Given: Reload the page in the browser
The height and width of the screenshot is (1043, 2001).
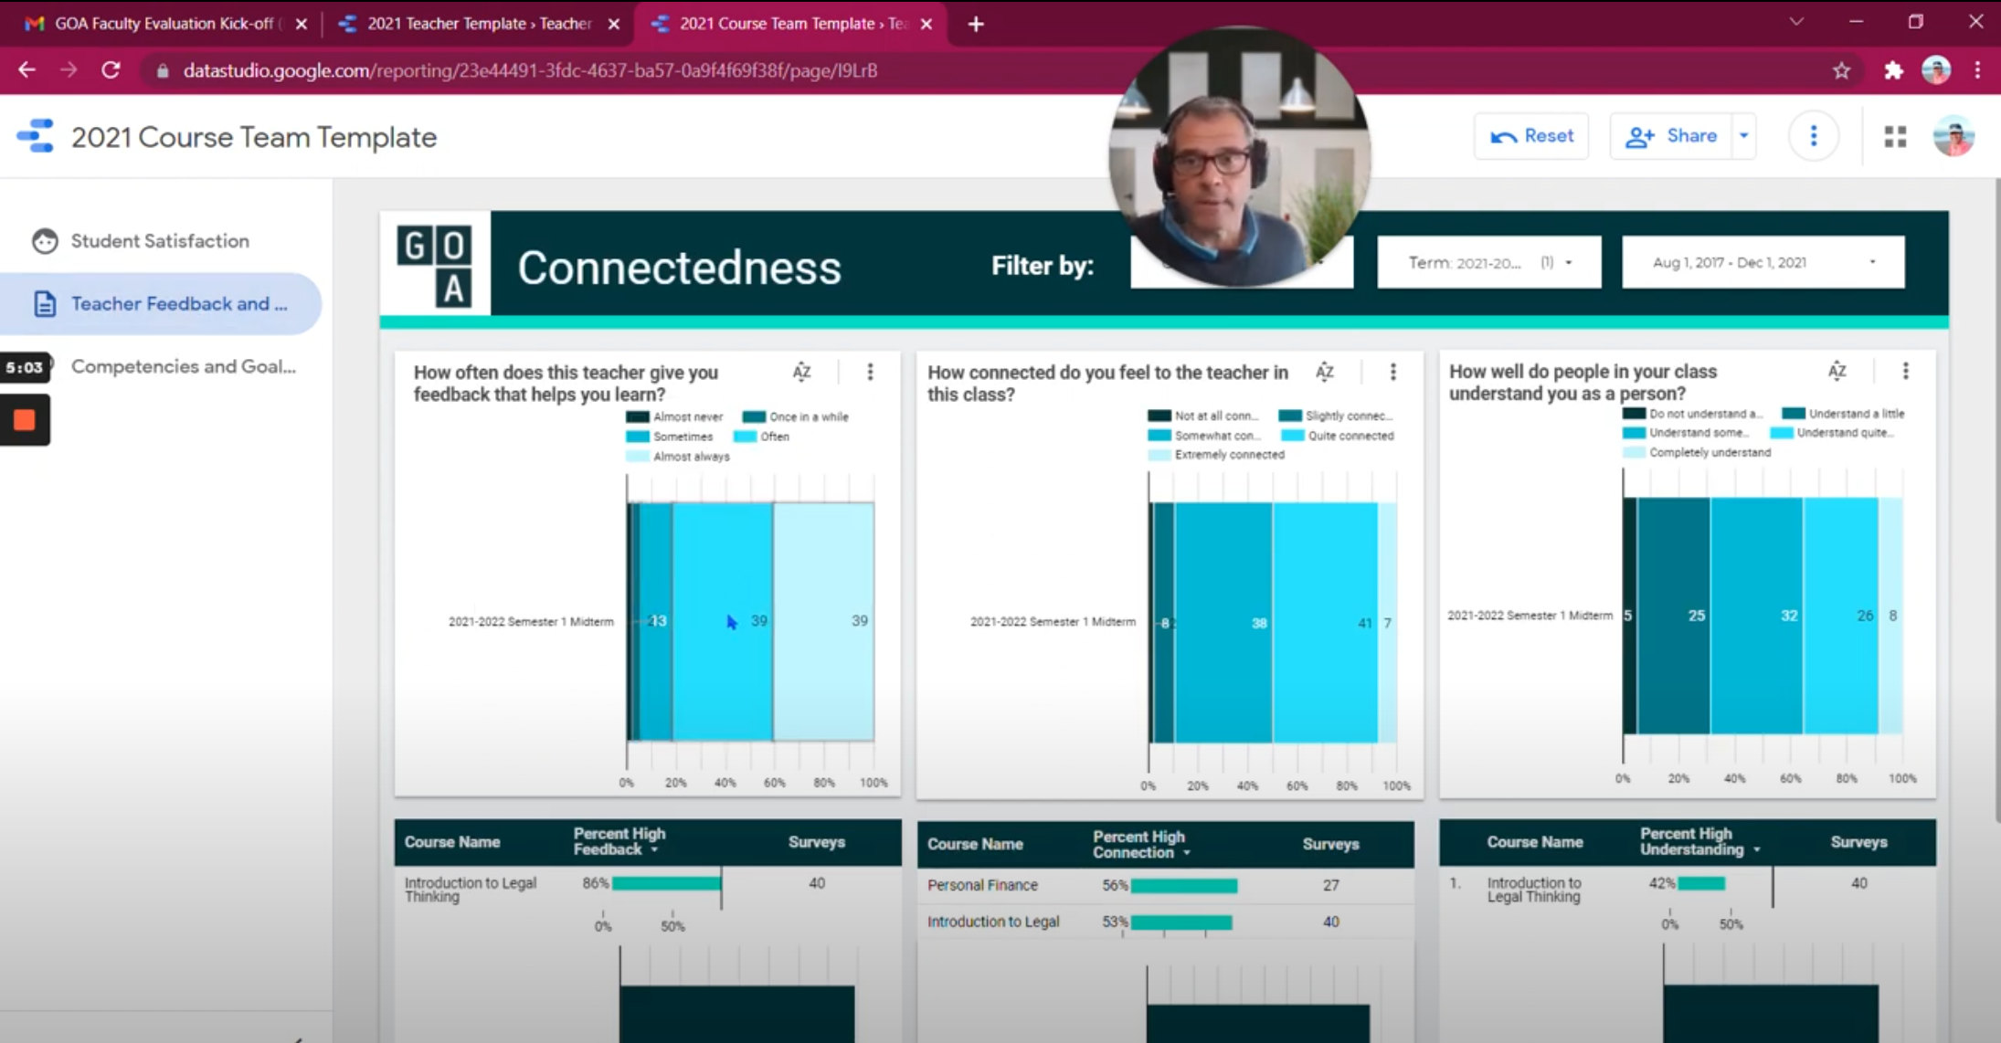Looking at the screenshot, I should click(x=111, y=70).
